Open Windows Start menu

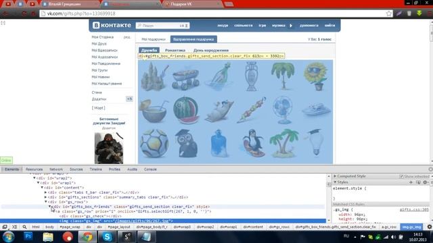tap(8, 237)
